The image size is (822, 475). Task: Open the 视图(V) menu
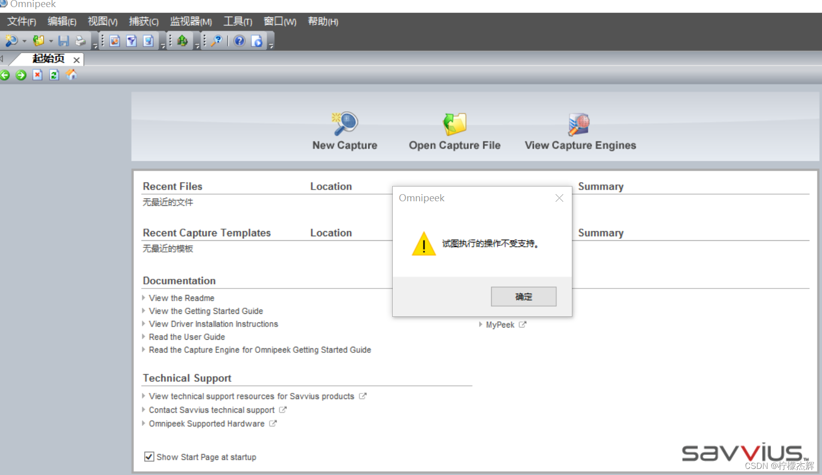(x=102, y=21)
